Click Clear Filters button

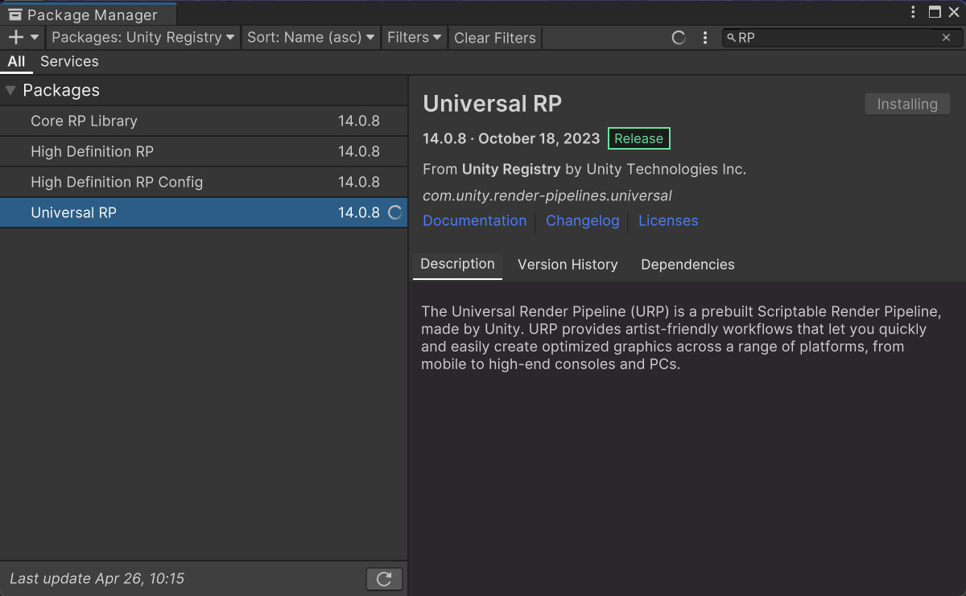click(x=494, y=38)
